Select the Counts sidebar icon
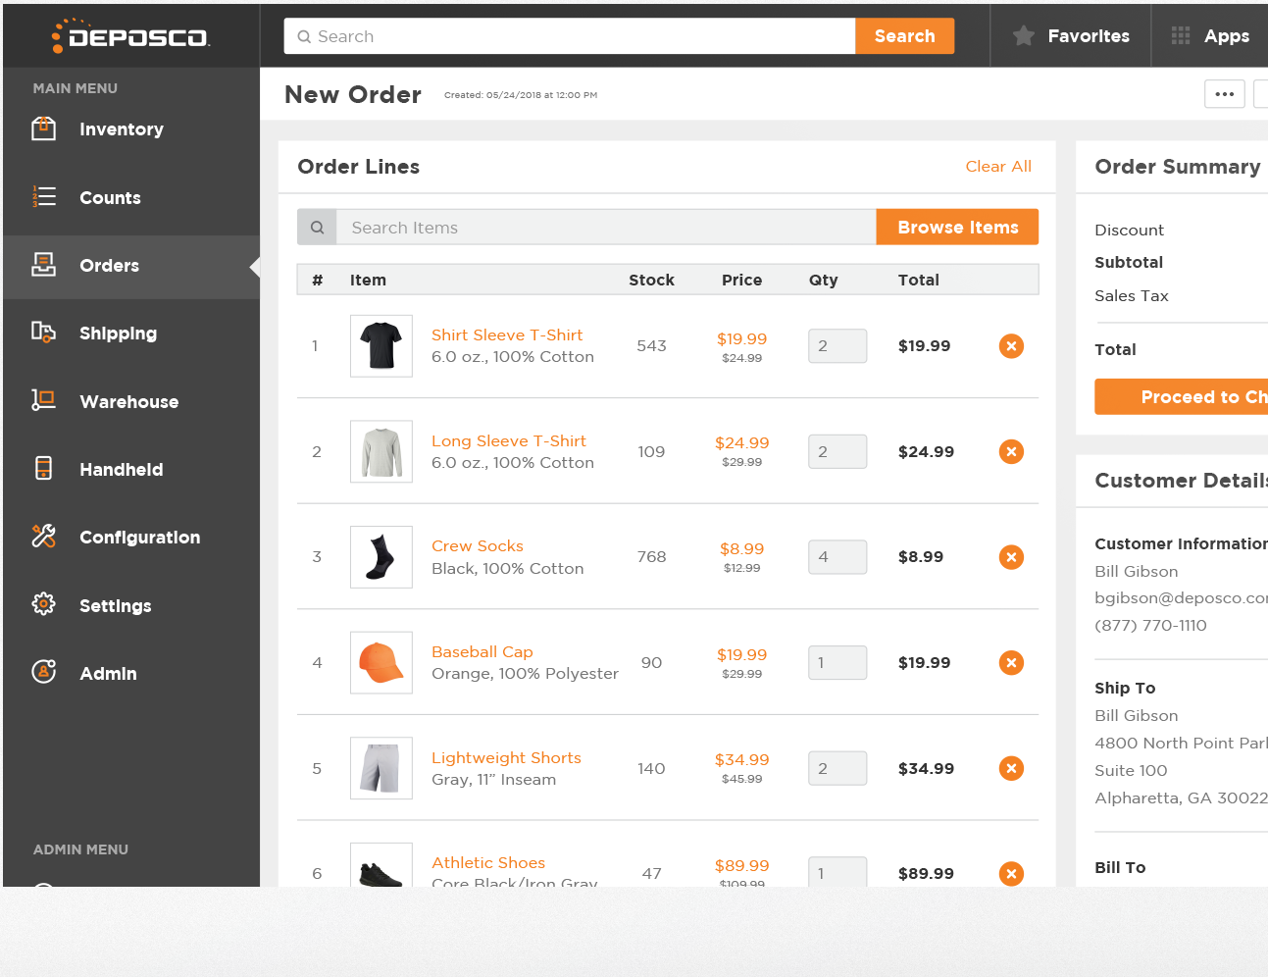The width and height of the screenshot is (1268, 977). [43, 197]
